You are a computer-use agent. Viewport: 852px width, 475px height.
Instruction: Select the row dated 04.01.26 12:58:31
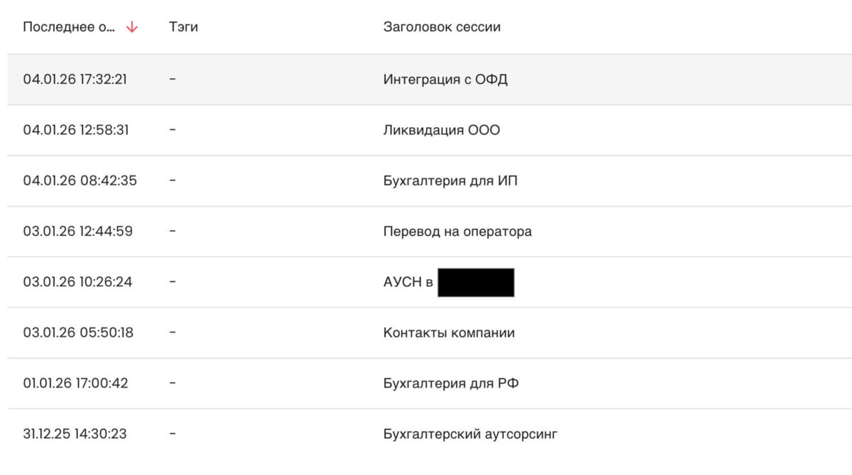coord(430,130)
